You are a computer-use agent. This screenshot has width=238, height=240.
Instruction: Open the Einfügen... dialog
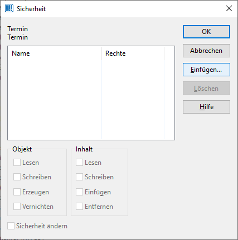click(x=206, y=70)
